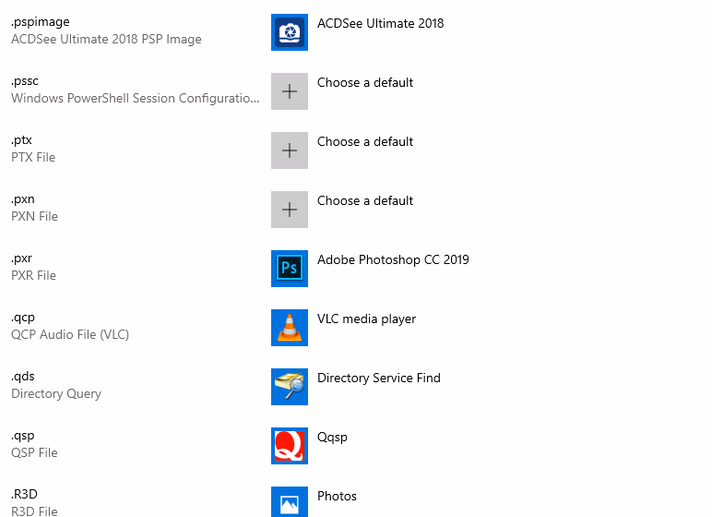The height and width of the screenshot is (517, 712).
Task: Click "Choose a default" text for .pxn
Action: click(364, 200)
